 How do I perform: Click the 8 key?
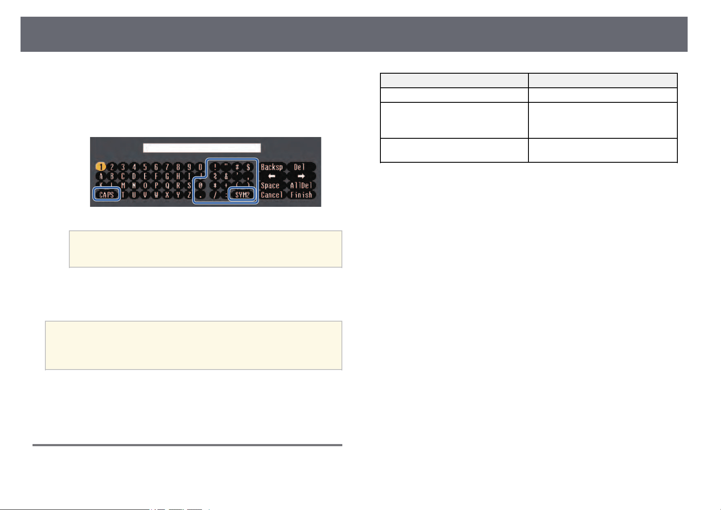pyautogui.click(x=178, y=167)
